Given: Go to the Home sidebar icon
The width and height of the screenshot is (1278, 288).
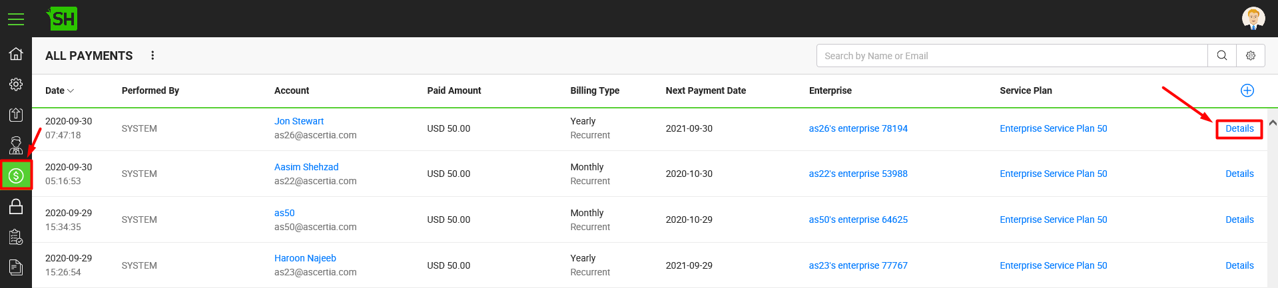Looking at the screenshot, I should tap(16, 54).
